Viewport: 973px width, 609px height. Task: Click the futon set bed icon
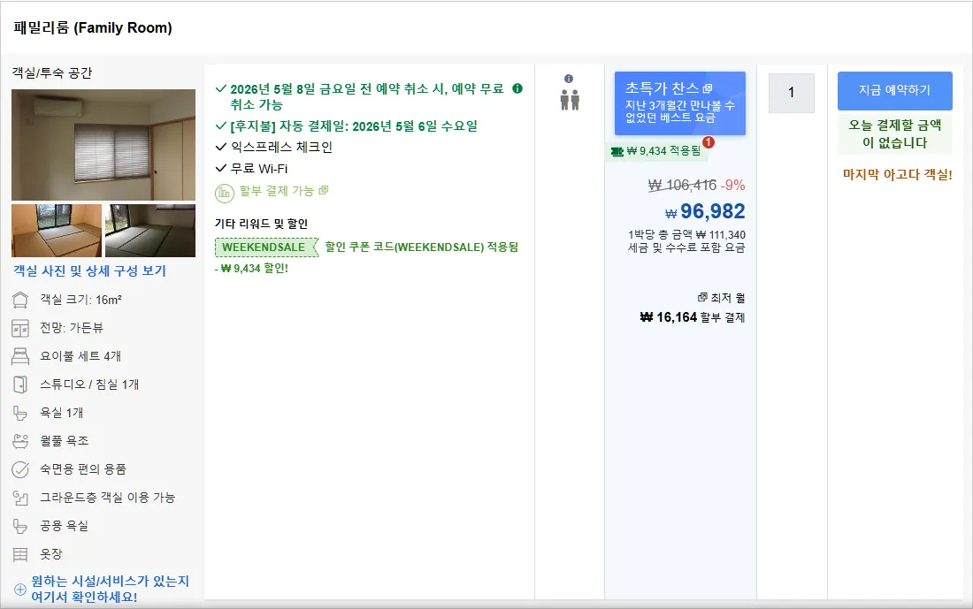pos(20,356)
